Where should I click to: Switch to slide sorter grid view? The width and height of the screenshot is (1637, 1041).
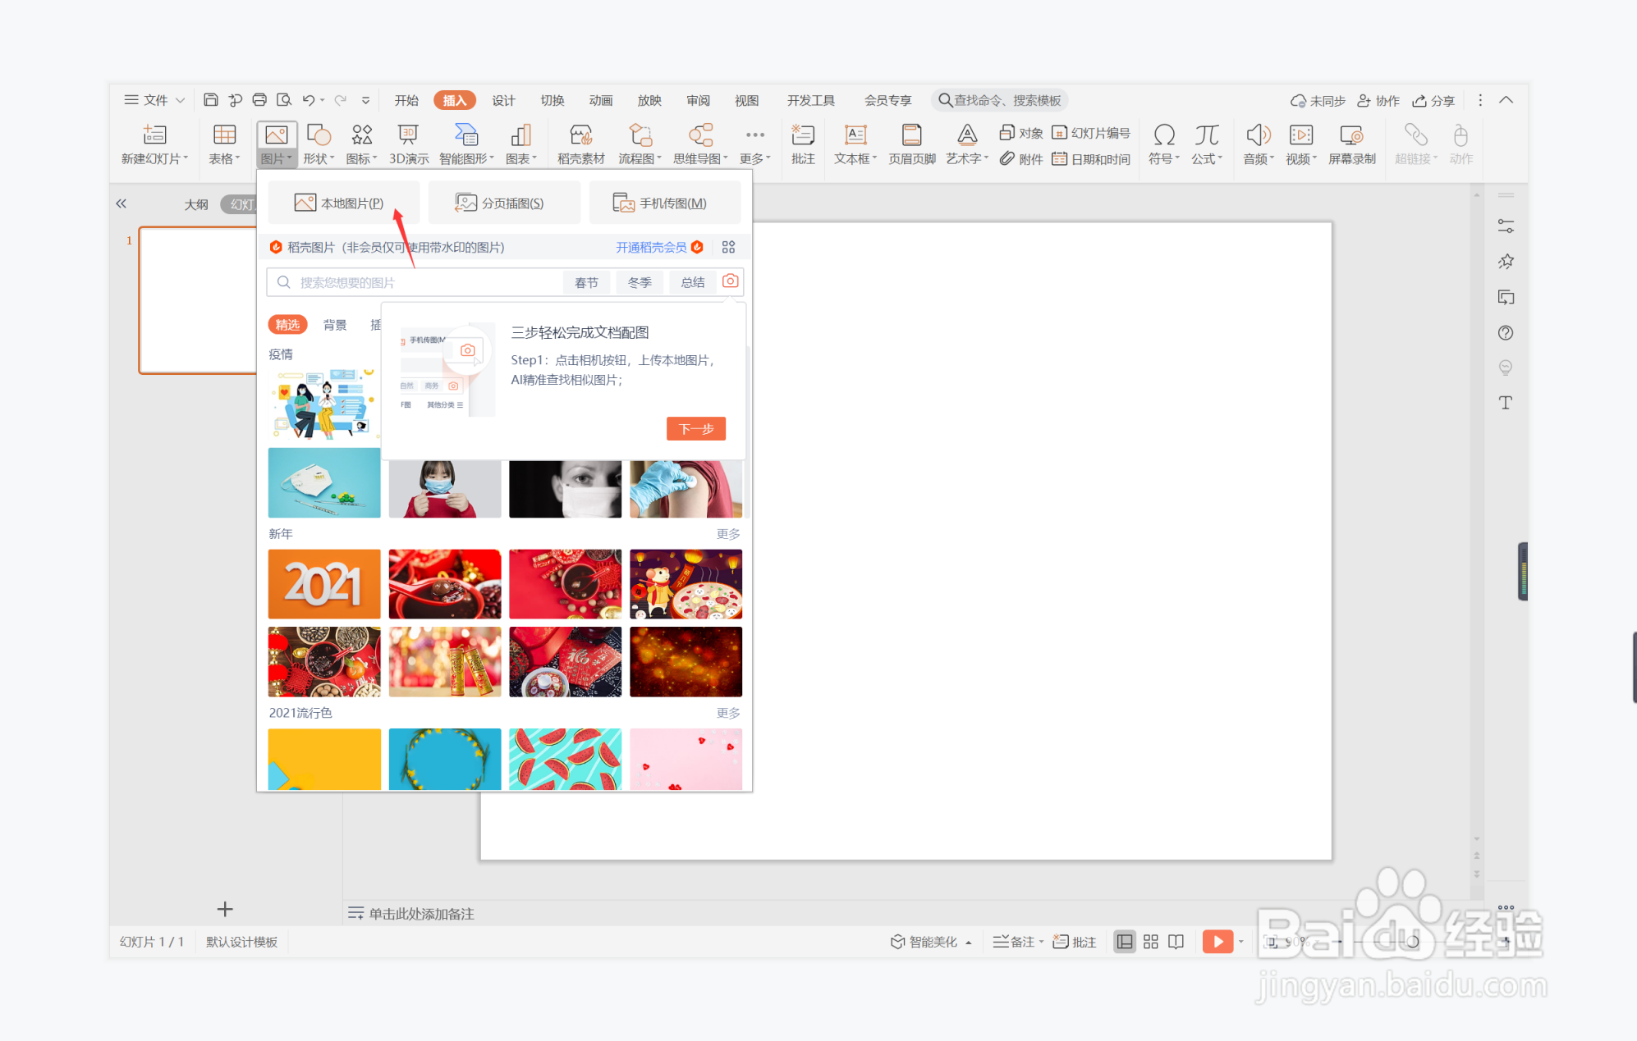coord(1150,942)
